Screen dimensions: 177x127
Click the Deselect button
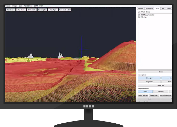(x=161, y=92)
